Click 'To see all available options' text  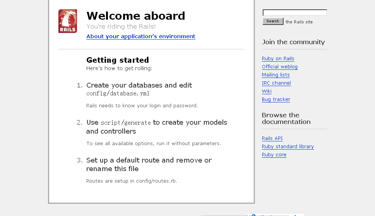point(154,143)
